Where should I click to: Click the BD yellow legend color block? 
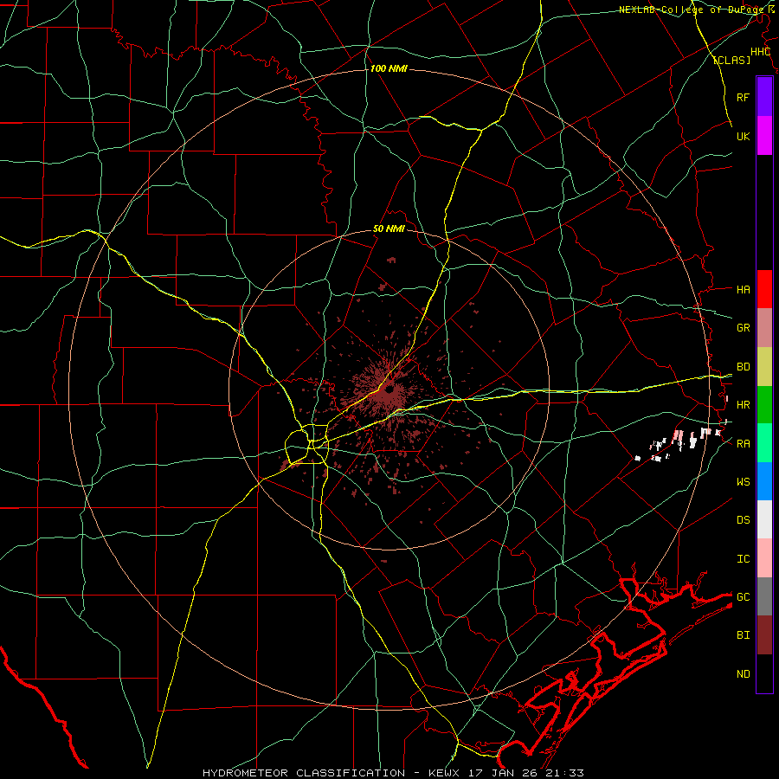[764, 367]
